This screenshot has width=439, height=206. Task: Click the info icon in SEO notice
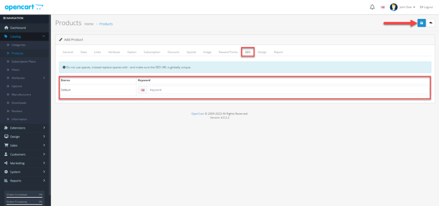click(64, 67)
